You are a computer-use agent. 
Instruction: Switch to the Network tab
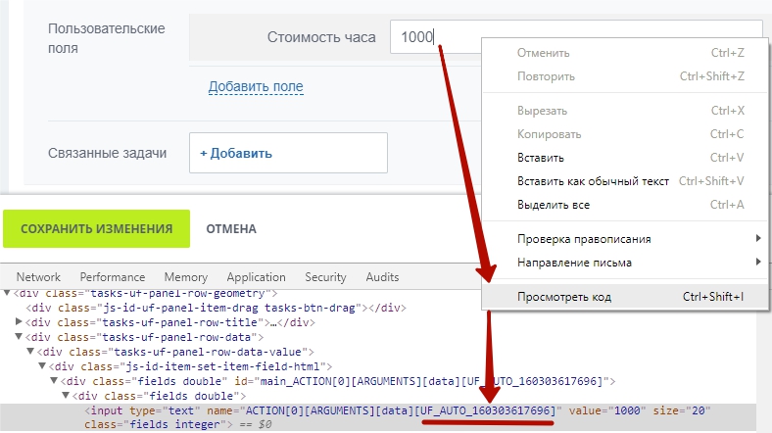tap(38, 277)
